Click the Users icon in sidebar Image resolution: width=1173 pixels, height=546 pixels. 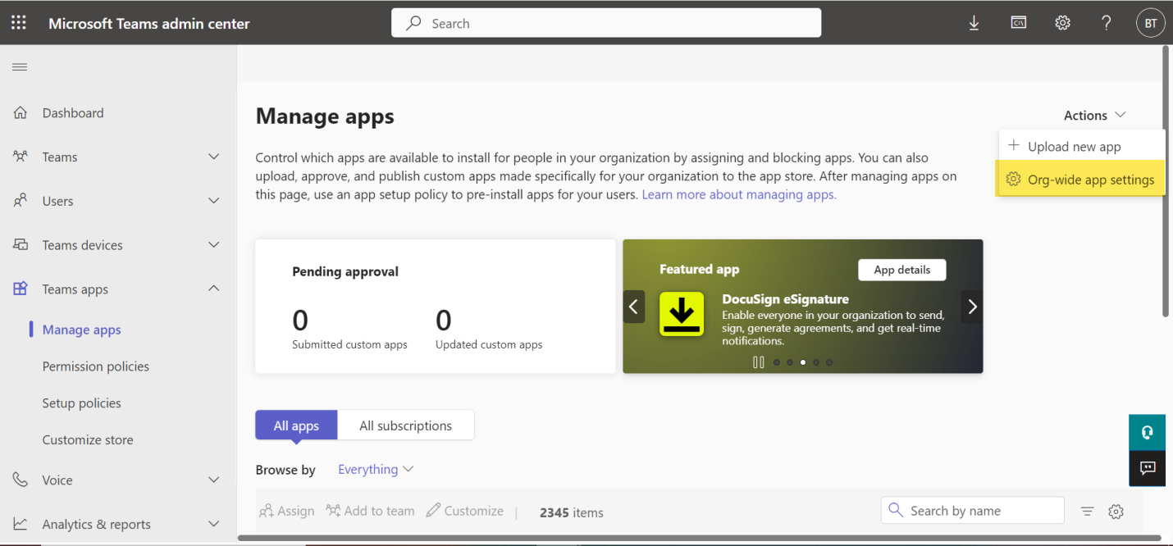[21, 201]
